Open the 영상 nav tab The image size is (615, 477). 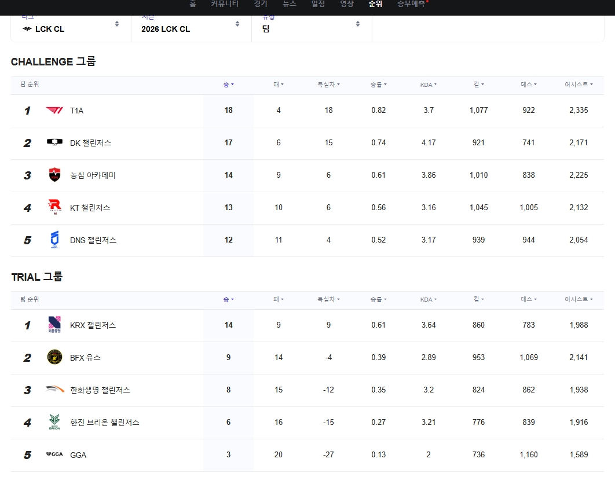pyautogui.click(x=347, y=4)
